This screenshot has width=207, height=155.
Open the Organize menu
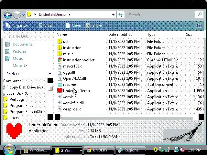[x=16, y=26]
